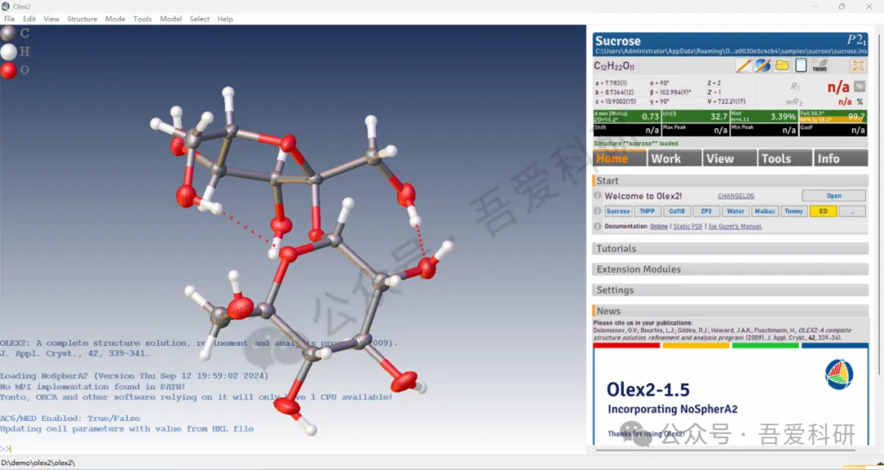Click the info icon beside Documentation

point(598,226)
